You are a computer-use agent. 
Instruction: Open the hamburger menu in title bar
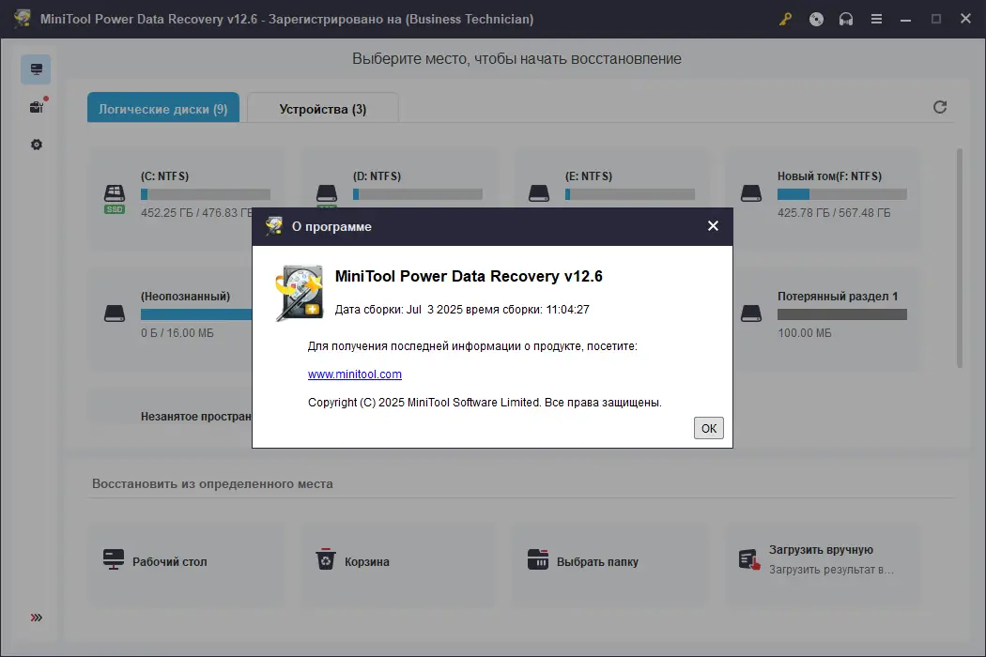click(x=876, y=19)
